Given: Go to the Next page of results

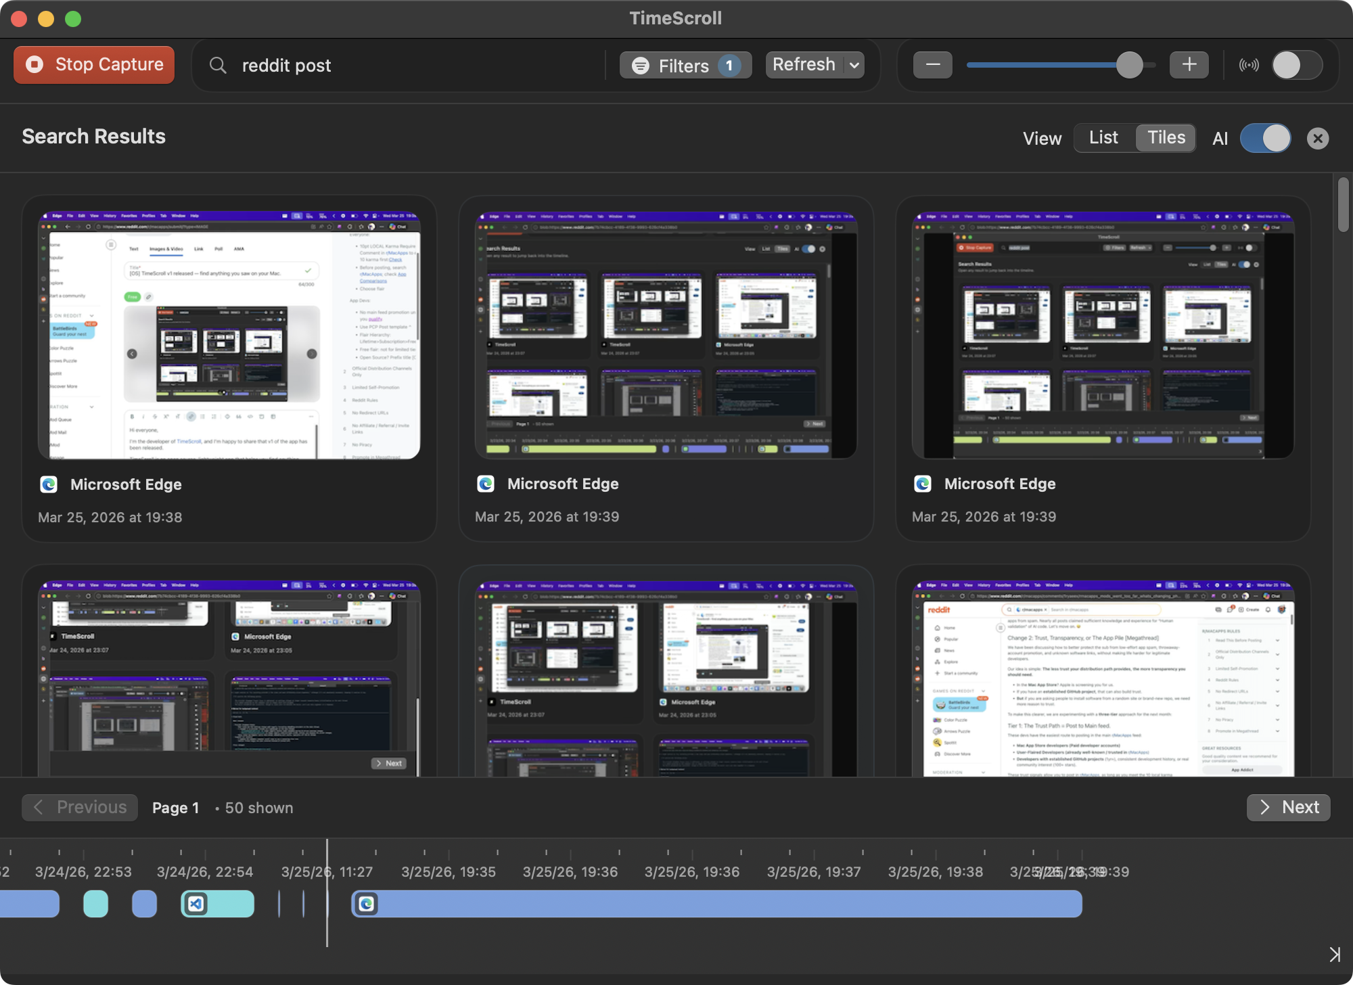Looking at the screenshot, I should [1288, 807].
